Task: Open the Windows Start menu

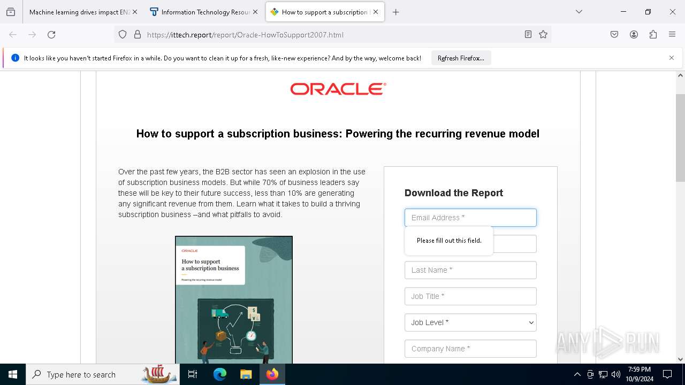Action: (x=13, y=374)
